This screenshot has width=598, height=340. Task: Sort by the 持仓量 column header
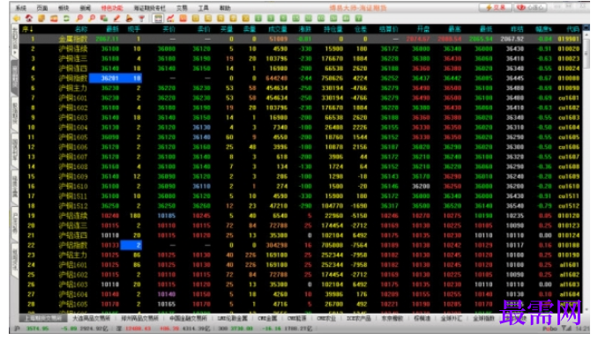click(x=333, y=29)
